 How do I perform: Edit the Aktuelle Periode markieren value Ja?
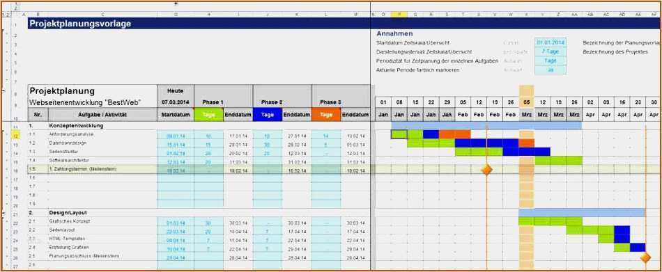551,70
